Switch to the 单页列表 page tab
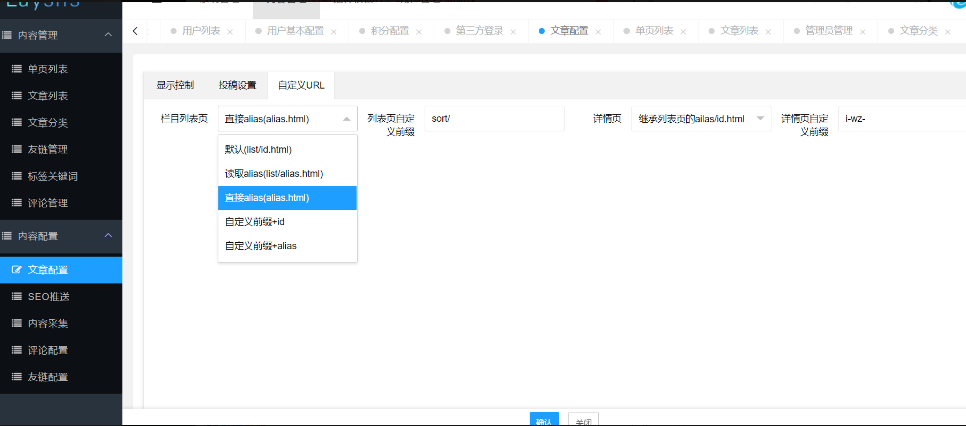This screenshot has height=426, width=966. 654,31
